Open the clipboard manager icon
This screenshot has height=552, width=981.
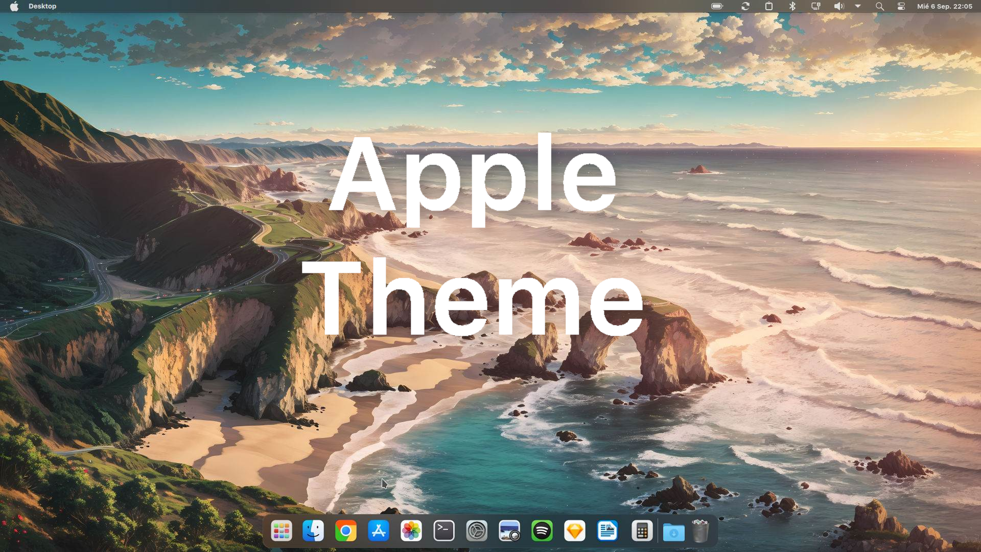pyautogui.click(x=769, y=6)
